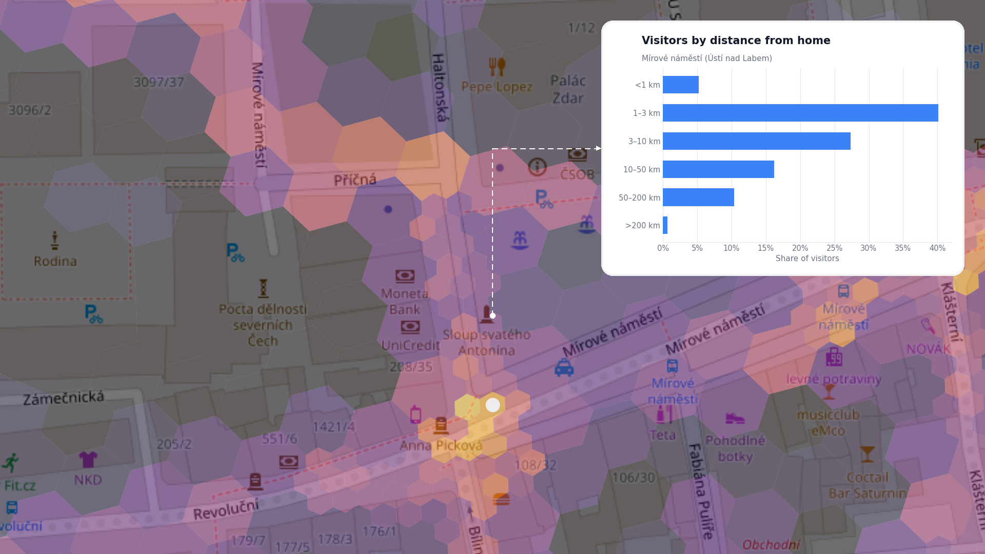
Task: Select the Pohodlné botky shoe icon
Action: [735, 419]
